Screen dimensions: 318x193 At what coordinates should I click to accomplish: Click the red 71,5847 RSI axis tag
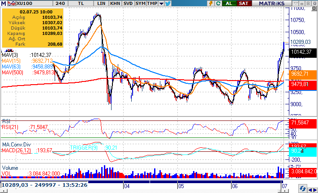coord(303,123)
